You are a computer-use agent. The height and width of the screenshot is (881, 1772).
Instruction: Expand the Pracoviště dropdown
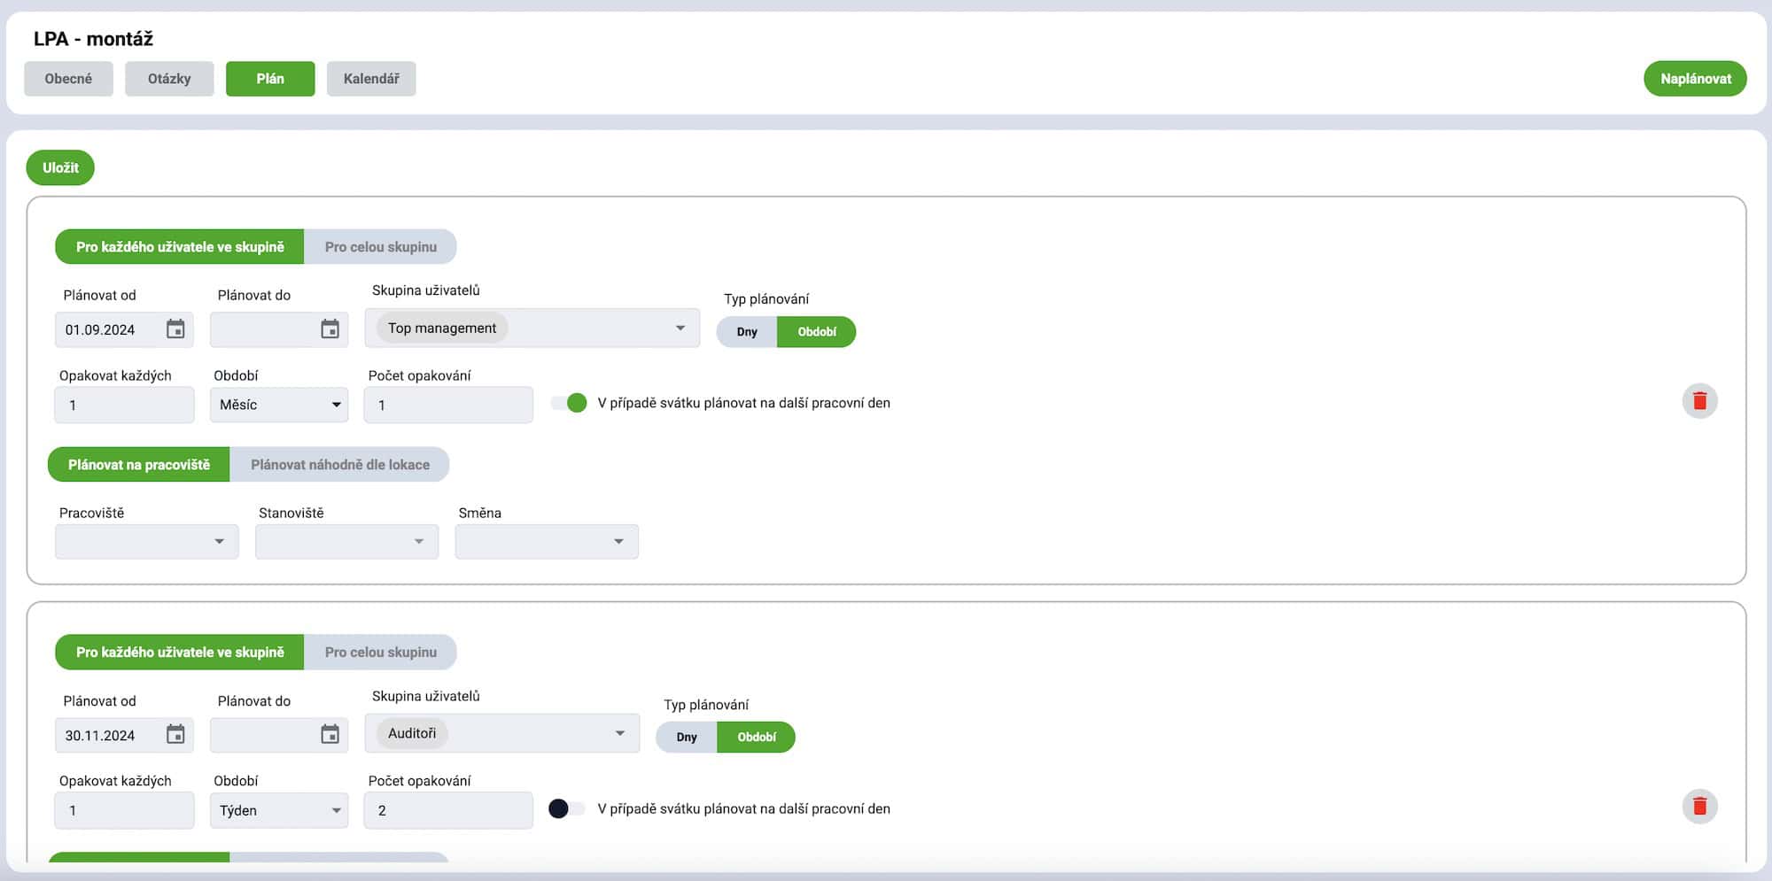[x=147, y=542]
